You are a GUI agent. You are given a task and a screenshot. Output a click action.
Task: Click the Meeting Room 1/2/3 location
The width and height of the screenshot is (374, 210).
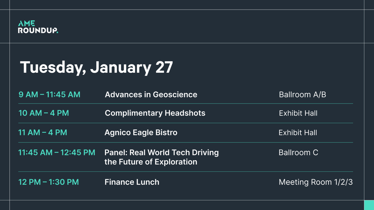[315, 182]
